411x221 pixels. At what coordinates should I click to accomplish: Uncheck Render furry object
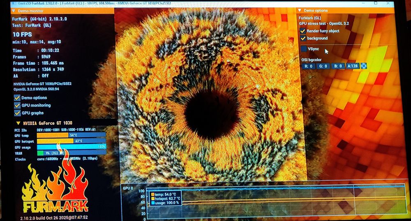click(x=303, y=31)
